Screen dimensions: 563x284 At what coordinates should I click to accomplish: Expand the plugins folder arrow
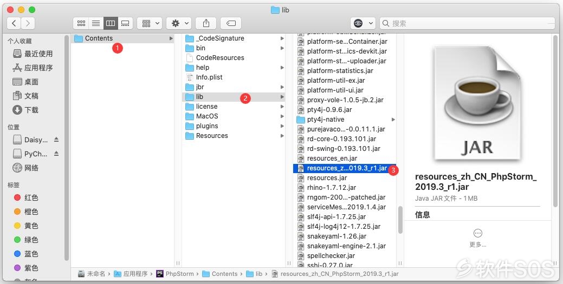click(x=282, y=126)
